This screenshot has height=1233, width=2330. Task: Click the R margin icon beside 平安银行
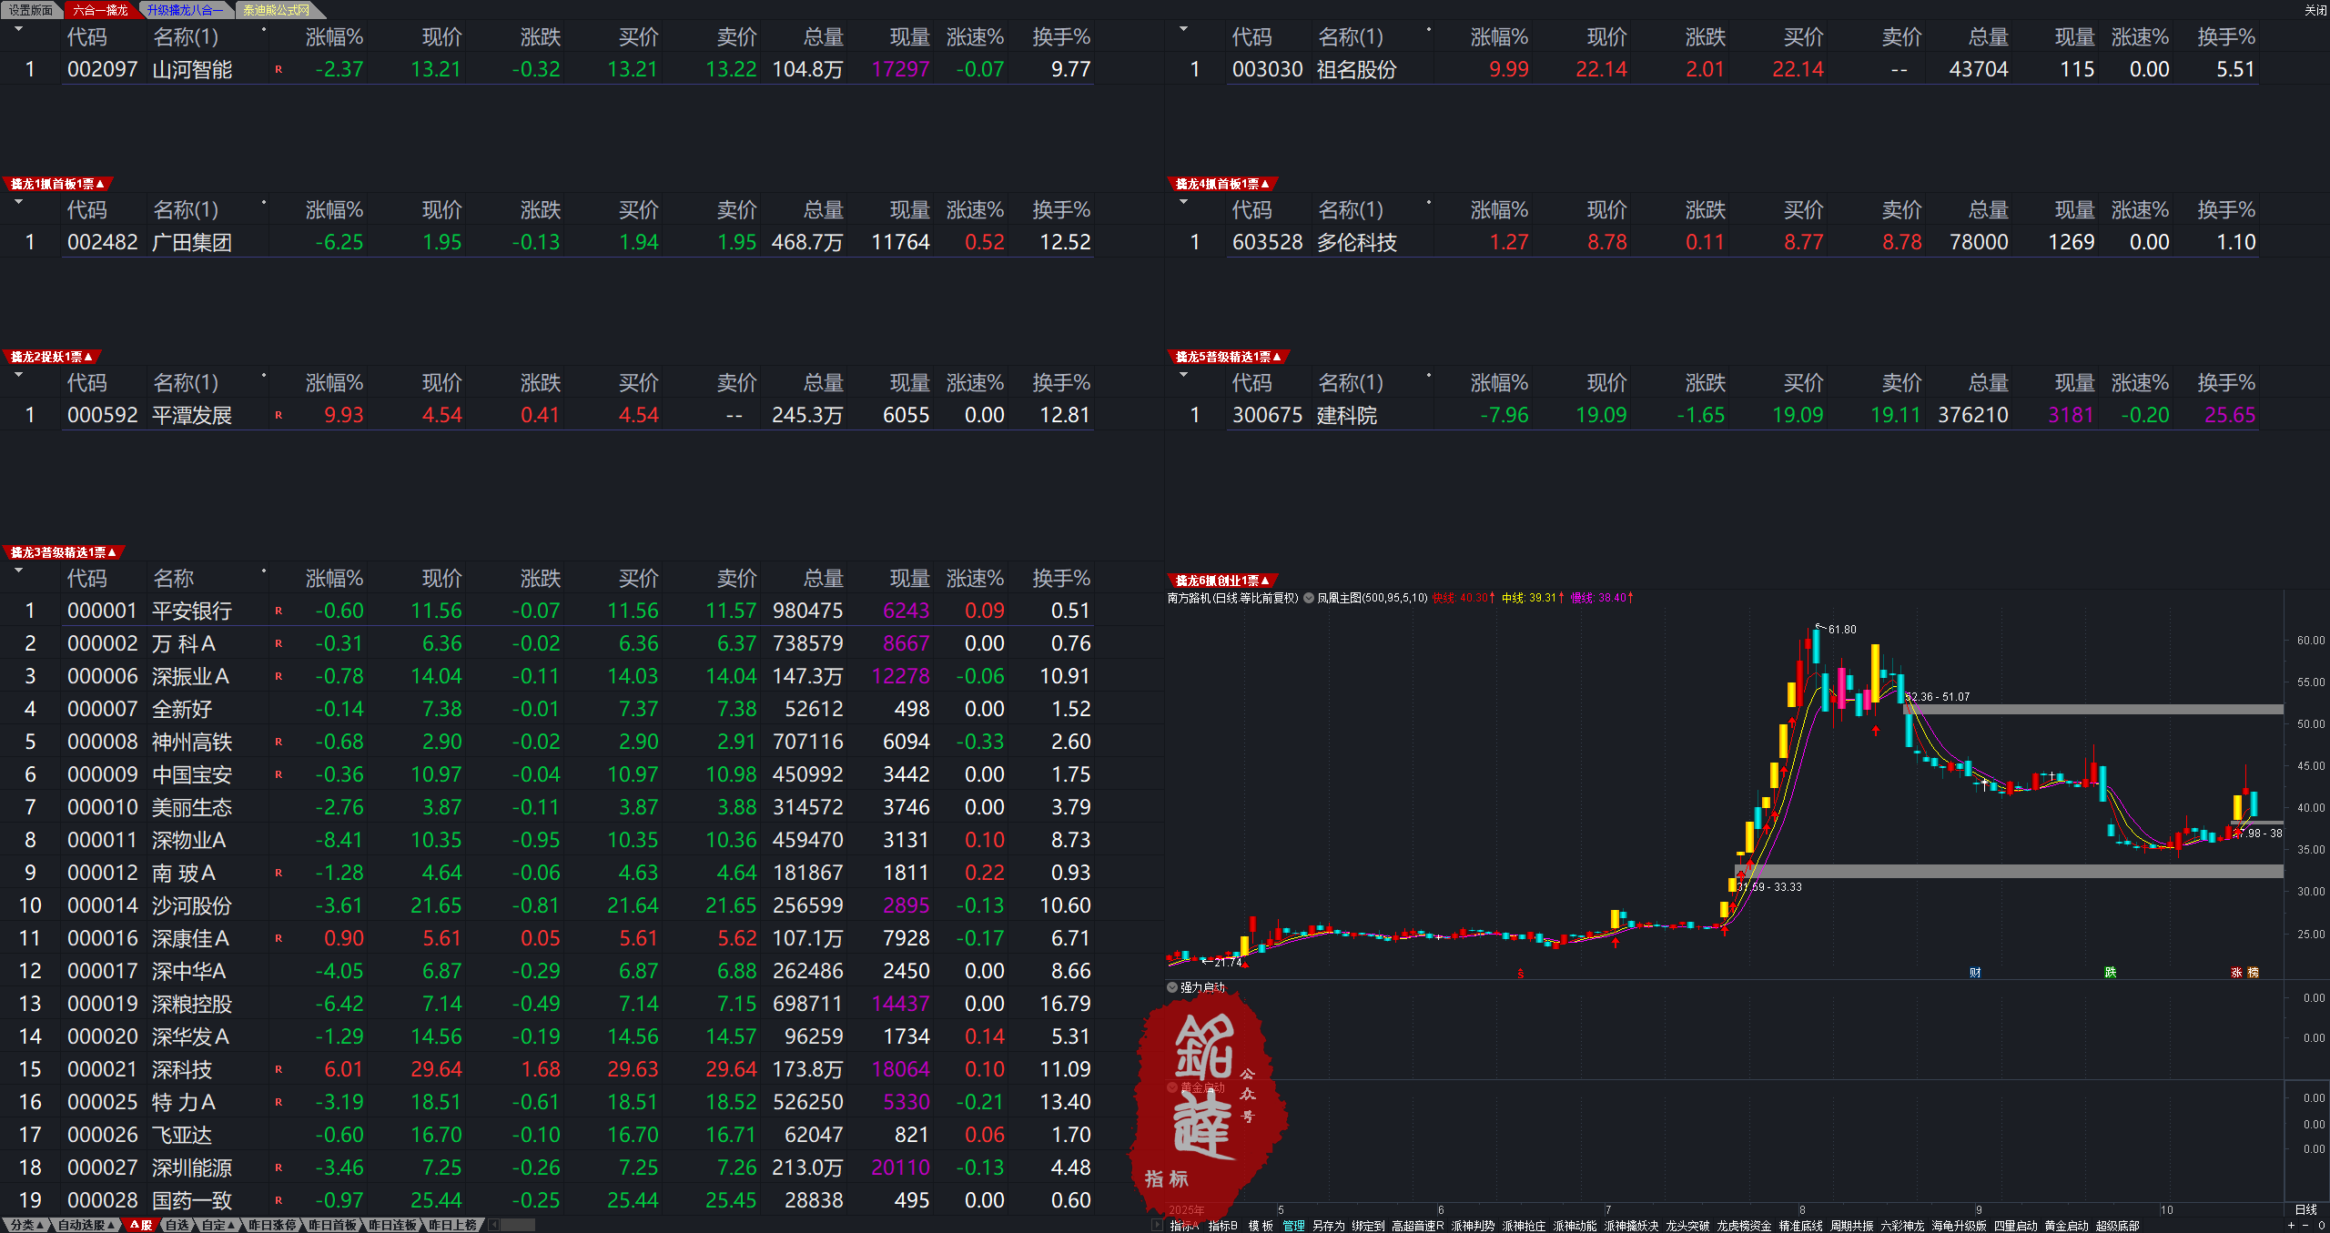[x=279, y=611]
